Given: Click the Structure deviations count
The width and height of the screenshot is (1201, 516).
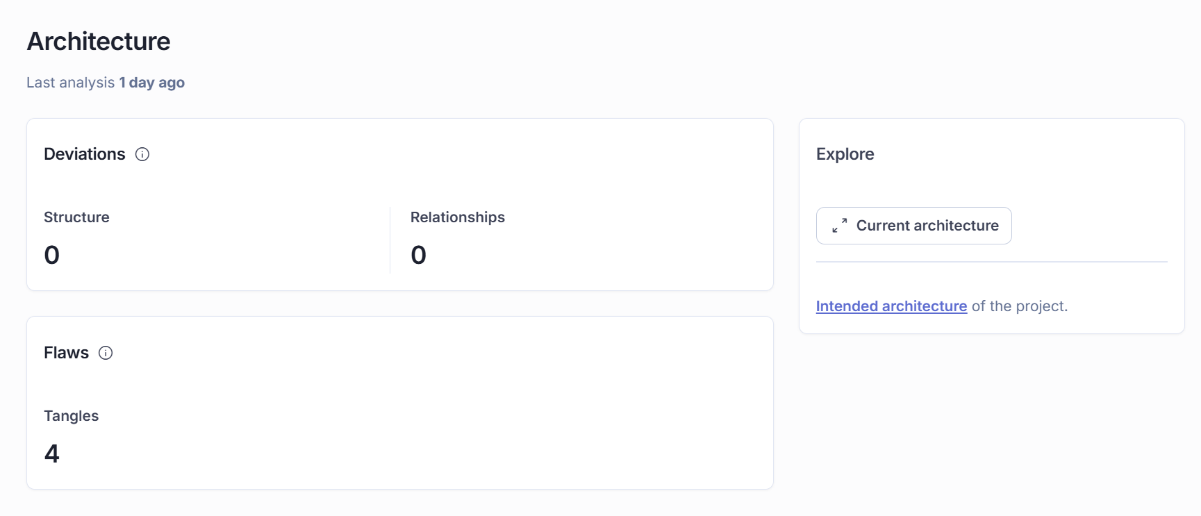Looking at the screenshot, I should point(52,255).
